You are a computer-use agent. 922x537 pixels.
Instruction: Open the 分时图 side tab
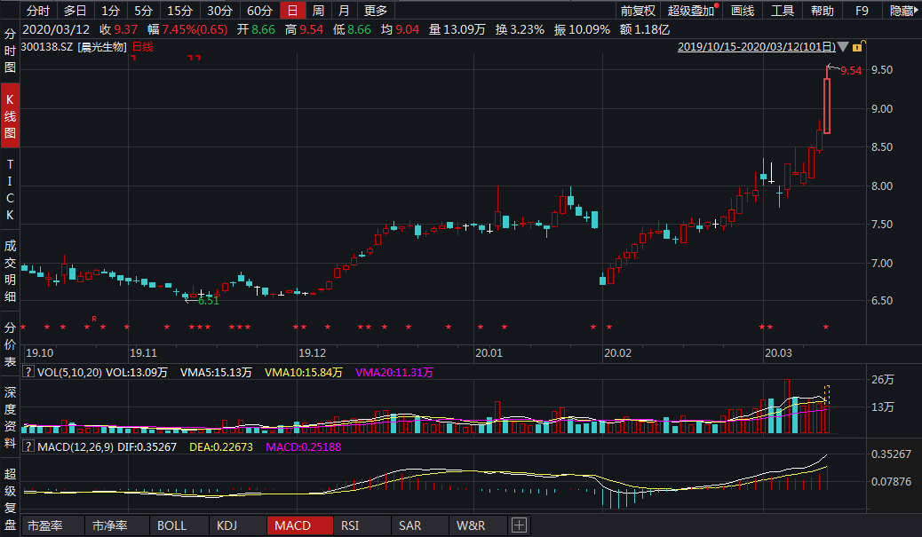click(10, 51)
